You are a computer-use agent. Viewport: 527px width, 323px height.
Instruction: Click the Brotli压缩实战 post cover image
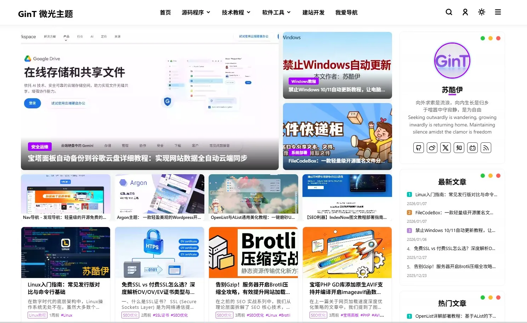pos(253,253)
